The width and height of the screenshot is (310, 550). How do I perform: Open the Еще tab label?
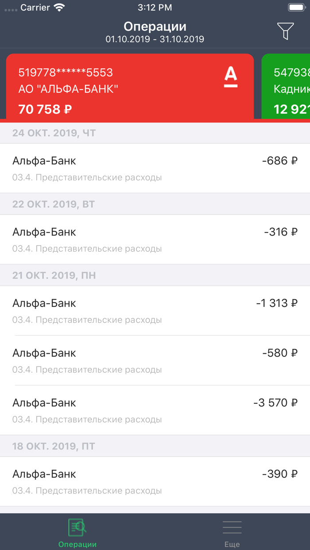(232, 544)
